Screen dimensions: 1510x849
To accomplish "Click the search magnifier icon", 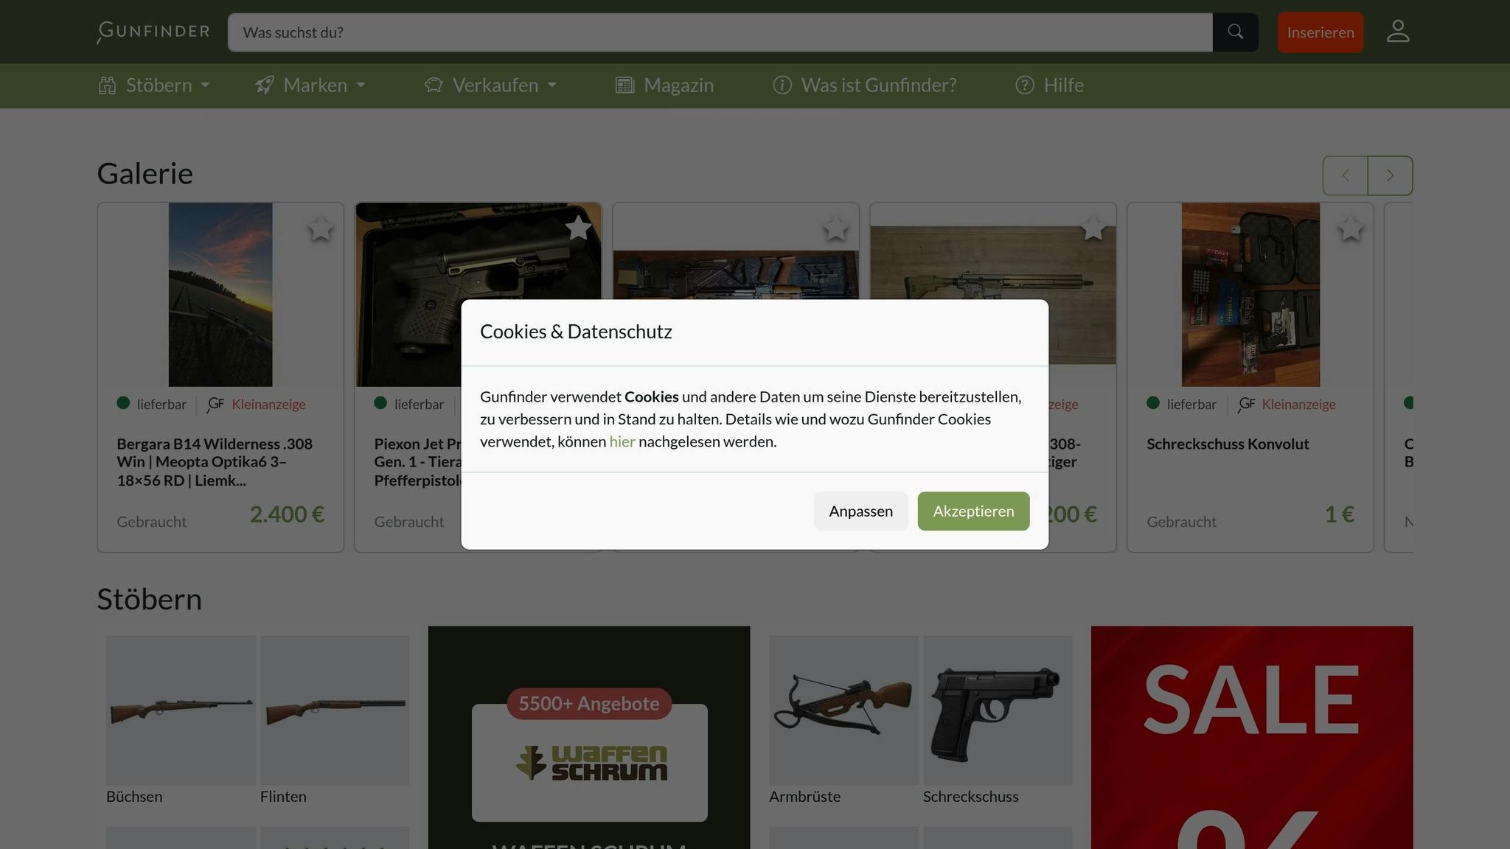I will pyautogui.click(x=1236, y=32).
